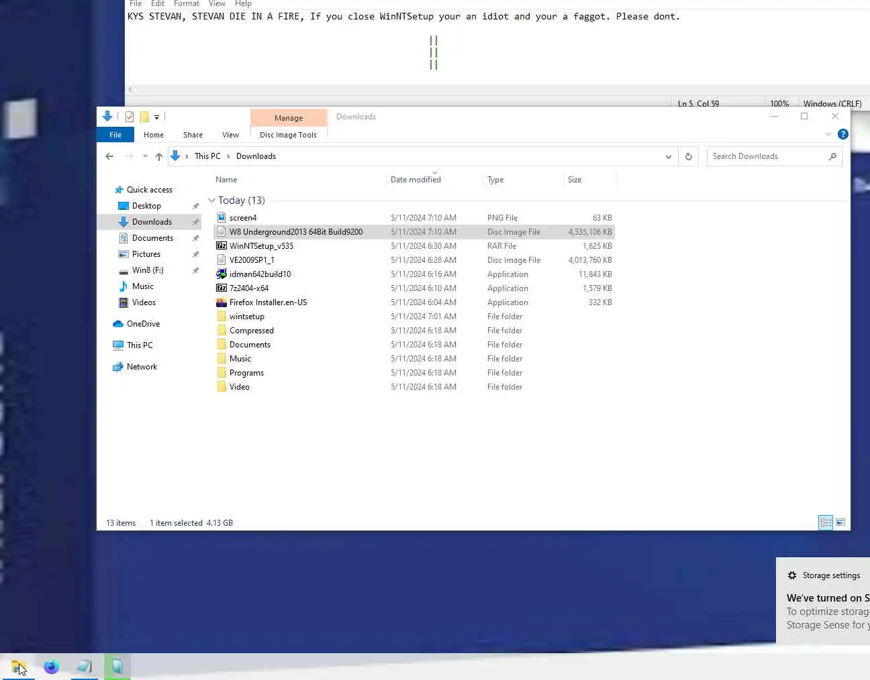Click the Music note icon in sidebar

pyautogui.click(x=124, y=286)
